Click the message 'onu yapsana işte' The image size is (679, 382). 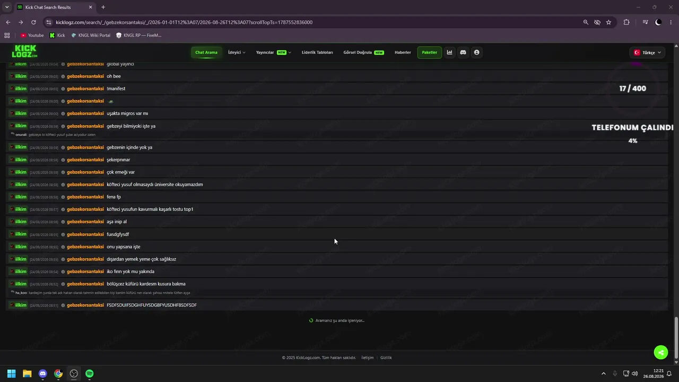(x=124, y=247)
